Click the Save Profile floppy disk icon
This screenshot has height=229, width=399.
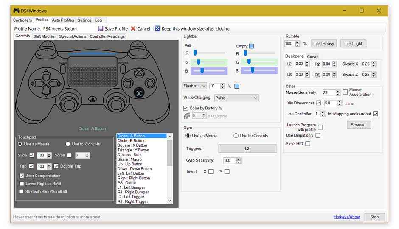[101, 28]
